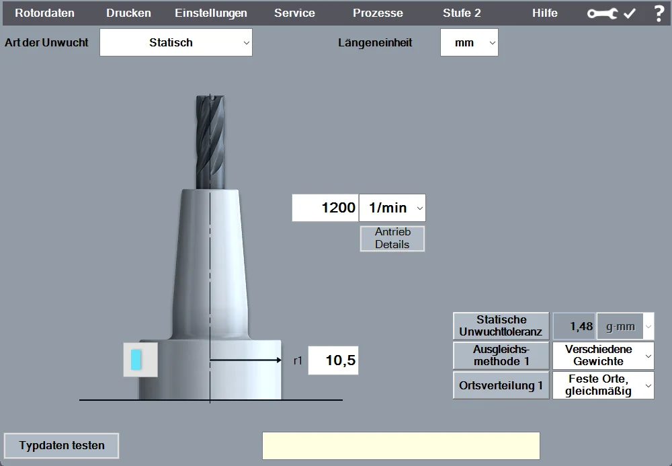Click the cyan correction plane marker
The image size is (672, 466).
136,359
